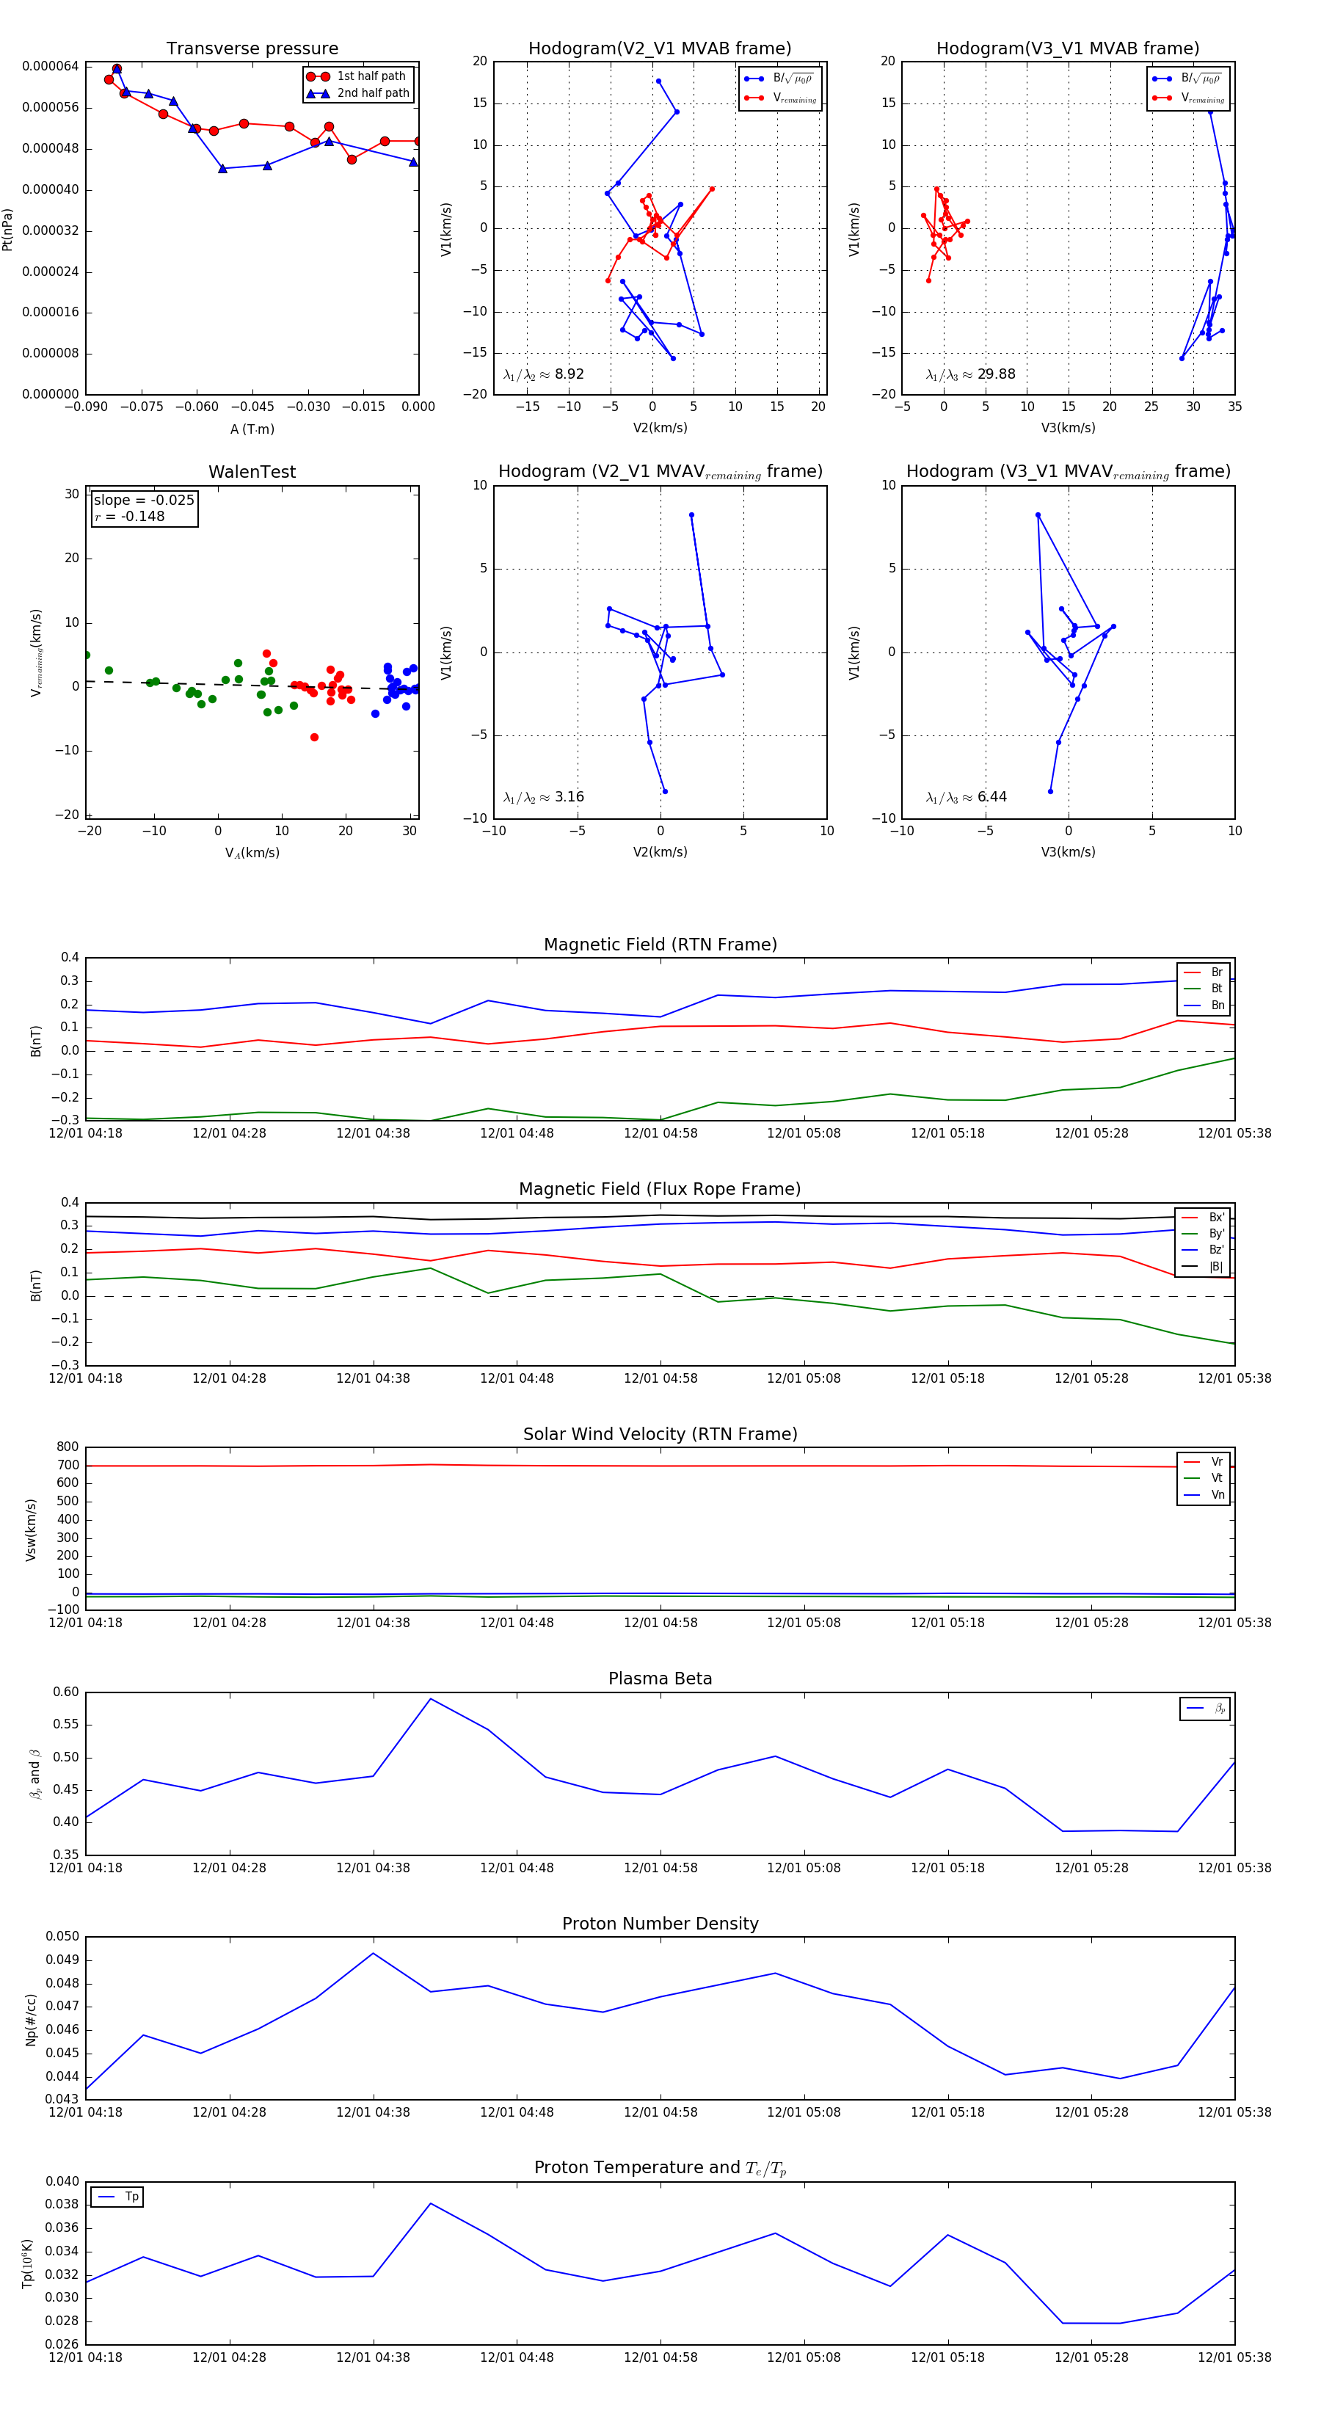Click the "WalenTest" plot title
The width and height of the screenshot is (1321, 2422).
[252, 472]
